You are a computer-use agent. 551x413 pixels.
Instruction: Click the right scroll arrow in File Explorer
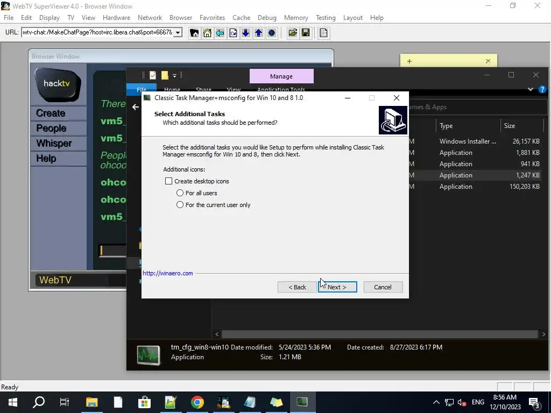[543, 334]
